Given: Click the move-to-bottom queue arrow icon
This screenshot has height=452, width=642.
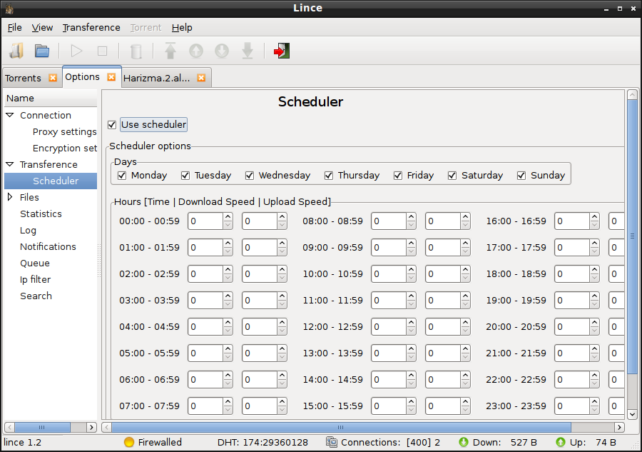Looking at the screenshot, I should [x=248, y=51].
